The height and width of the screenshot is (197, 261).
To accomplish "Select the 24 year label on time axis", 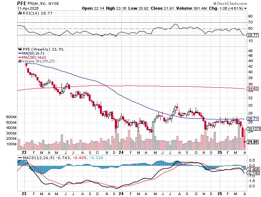I will point(120,152).
